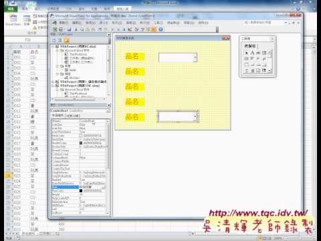Click the Copy icon in VBA toolbar
The width and height of the screenshot is (321, 241).
[82, 29]
